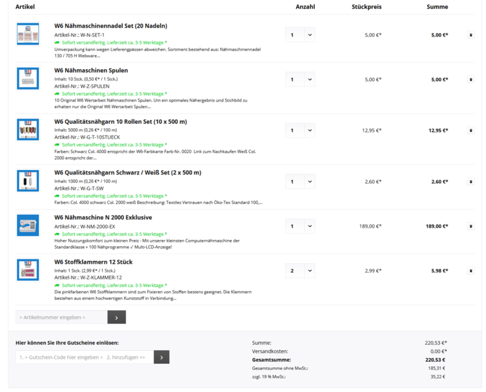Select article number W-N-SET-1 text
Image resolution: width=486 pixels, height=392 pixels.
pyautogui.click(x=93, y=36)
